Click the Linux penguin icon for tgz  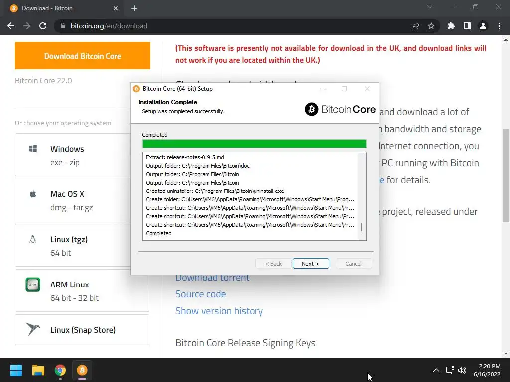coord(32,239)
